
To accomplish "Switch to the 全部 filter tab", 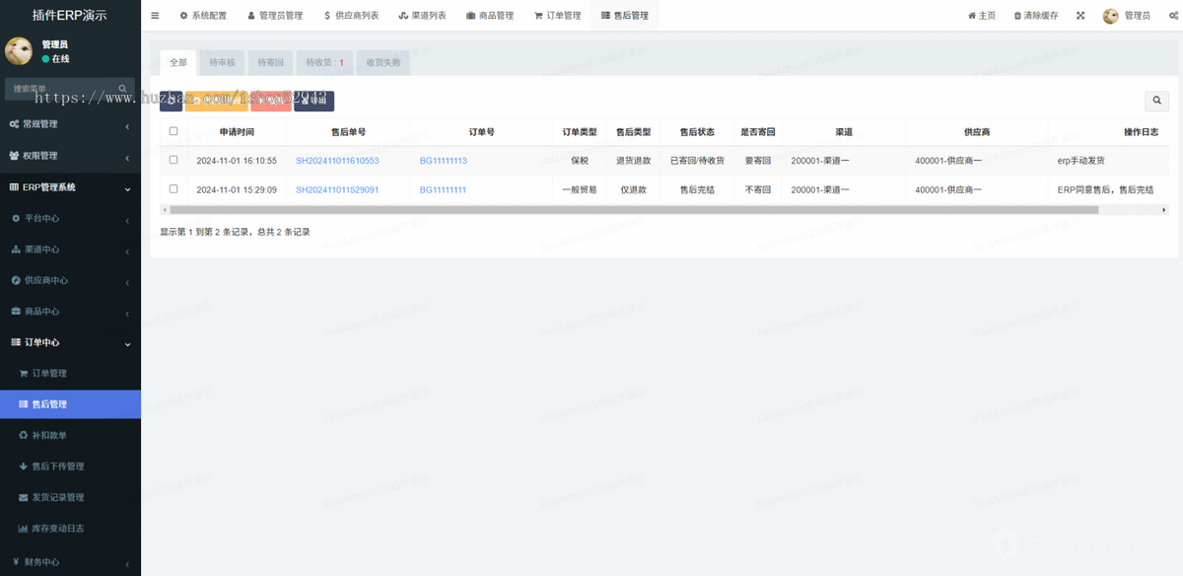I will 178,62.
